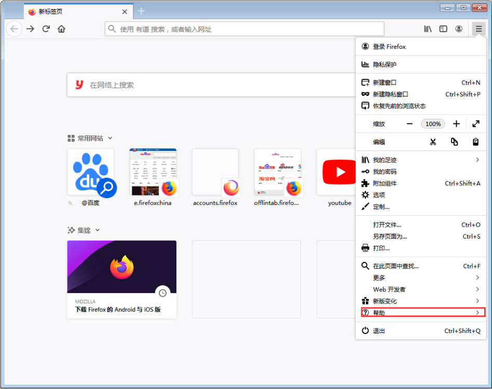Select 新建隐私窗口 menu item
The width and height of the screenshot is (492, 389).
[421, 94]
